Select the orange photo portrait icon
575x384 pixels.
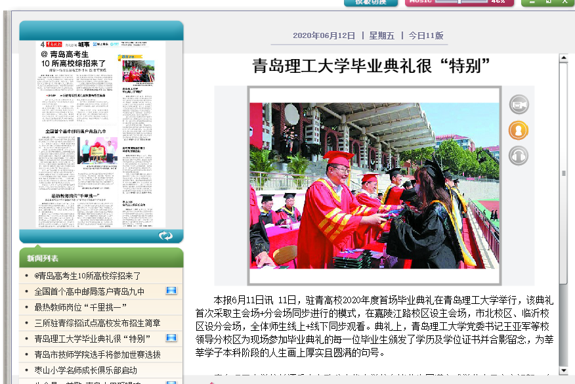[519, 130]
